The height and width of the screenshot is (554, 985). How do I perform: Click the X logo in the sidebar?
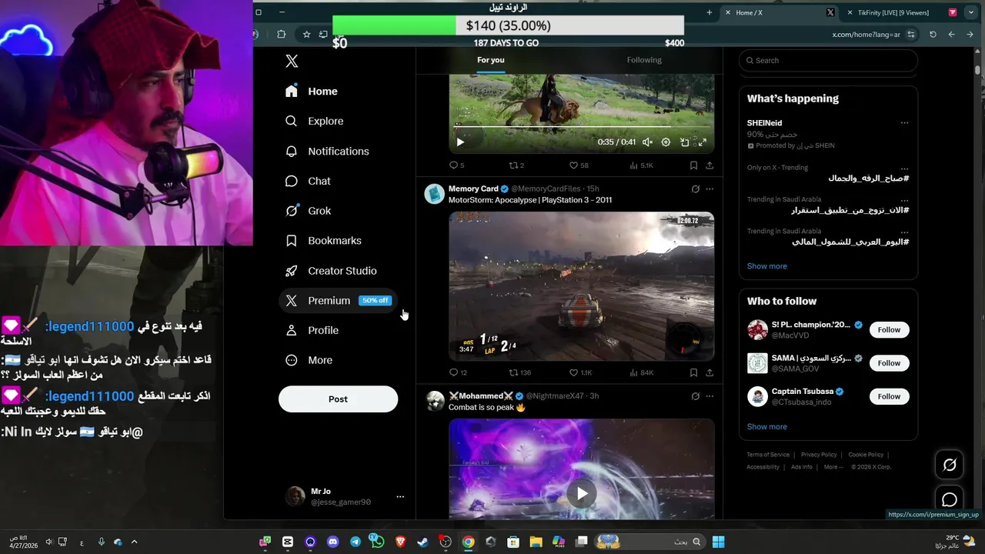pos(292,62)
